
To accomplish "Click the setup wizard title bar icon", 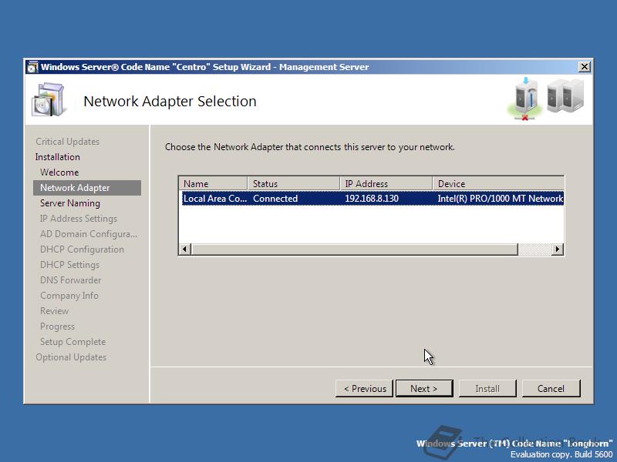I will (32, 67).
